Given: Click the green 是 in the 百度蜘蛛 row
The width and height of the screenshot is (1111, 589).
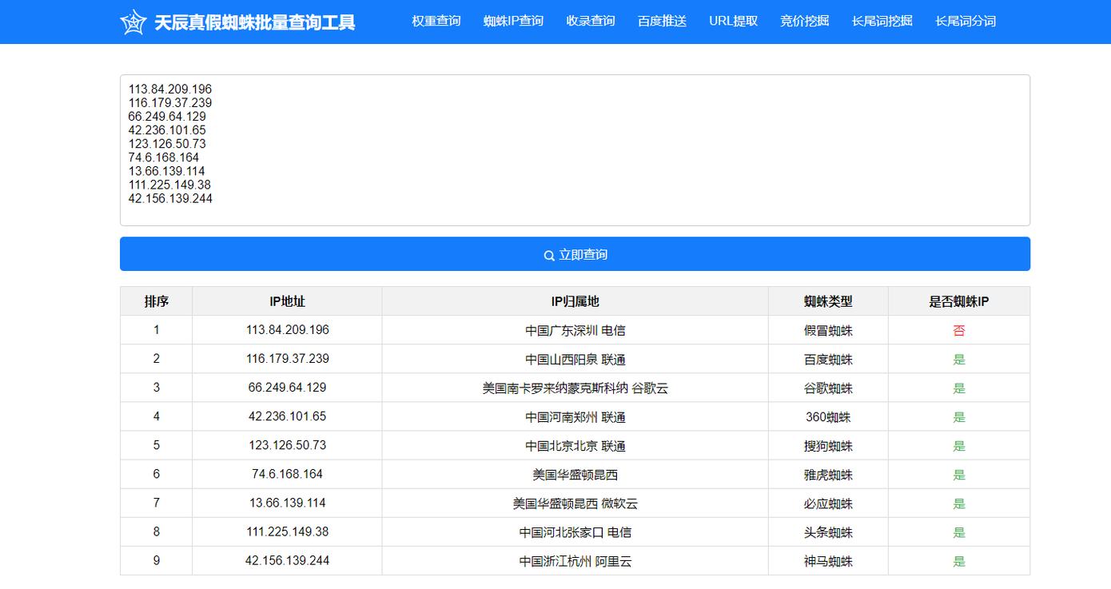Looking at the screenshot, I should click(959, 359).
